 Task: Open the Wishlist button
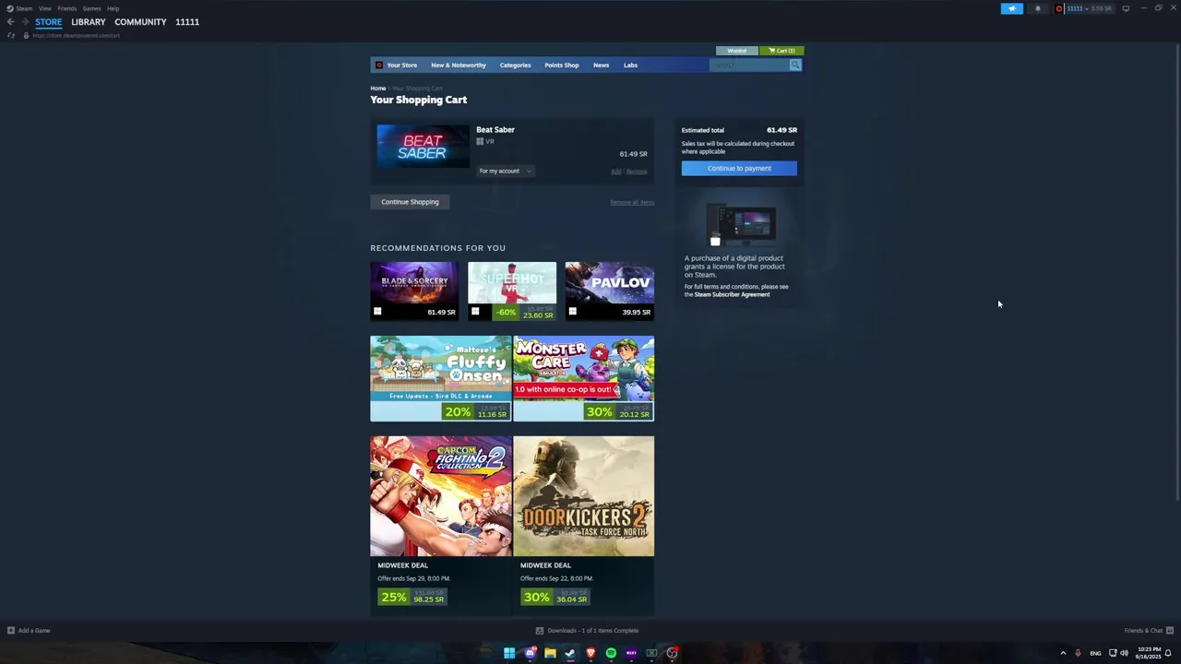[x=736, y=51]
